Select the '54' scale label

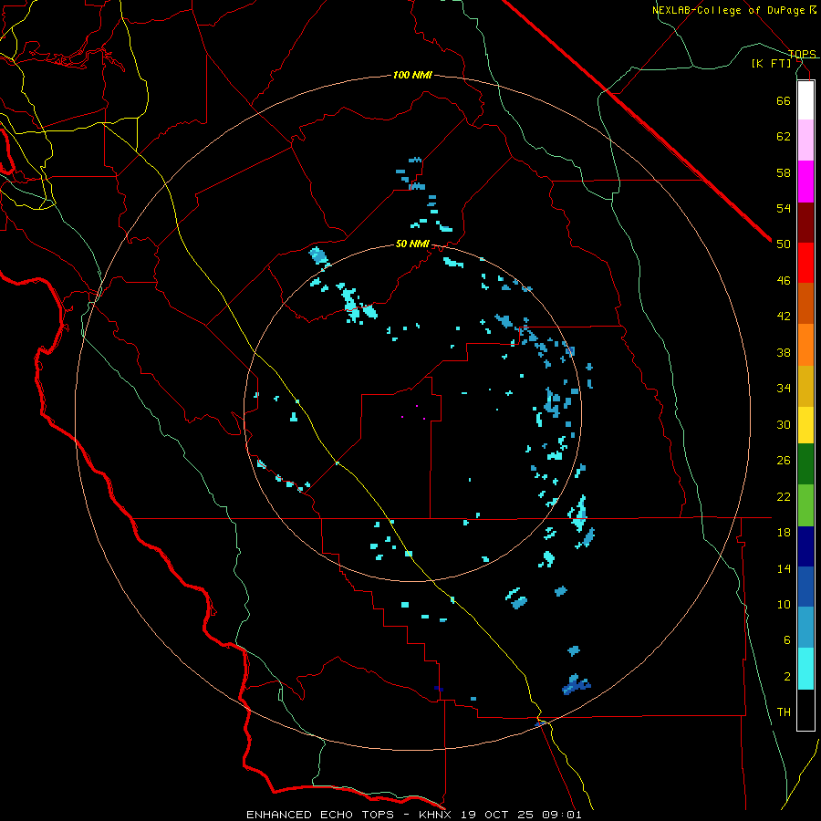(784, 208)
